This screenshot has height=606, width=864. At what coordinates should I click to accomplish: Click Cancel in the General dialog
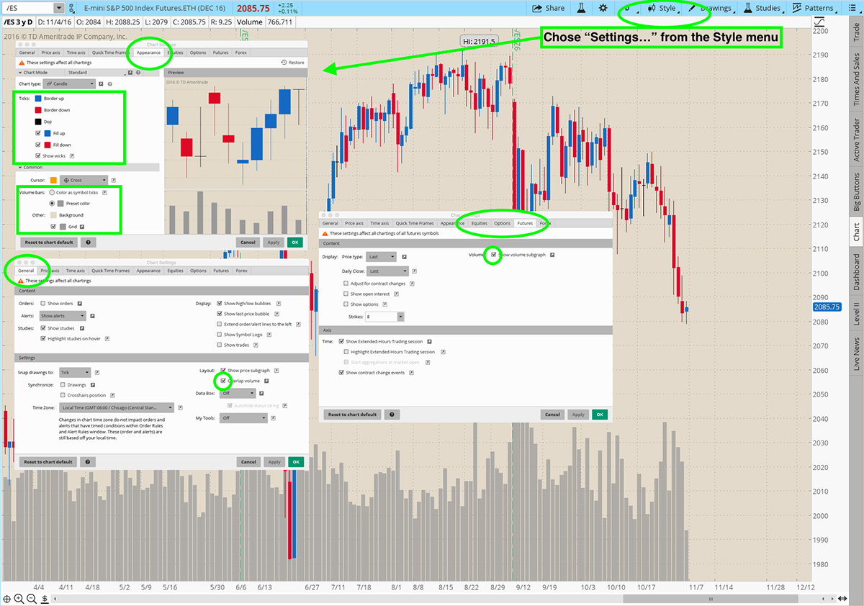tap(248, 461)
